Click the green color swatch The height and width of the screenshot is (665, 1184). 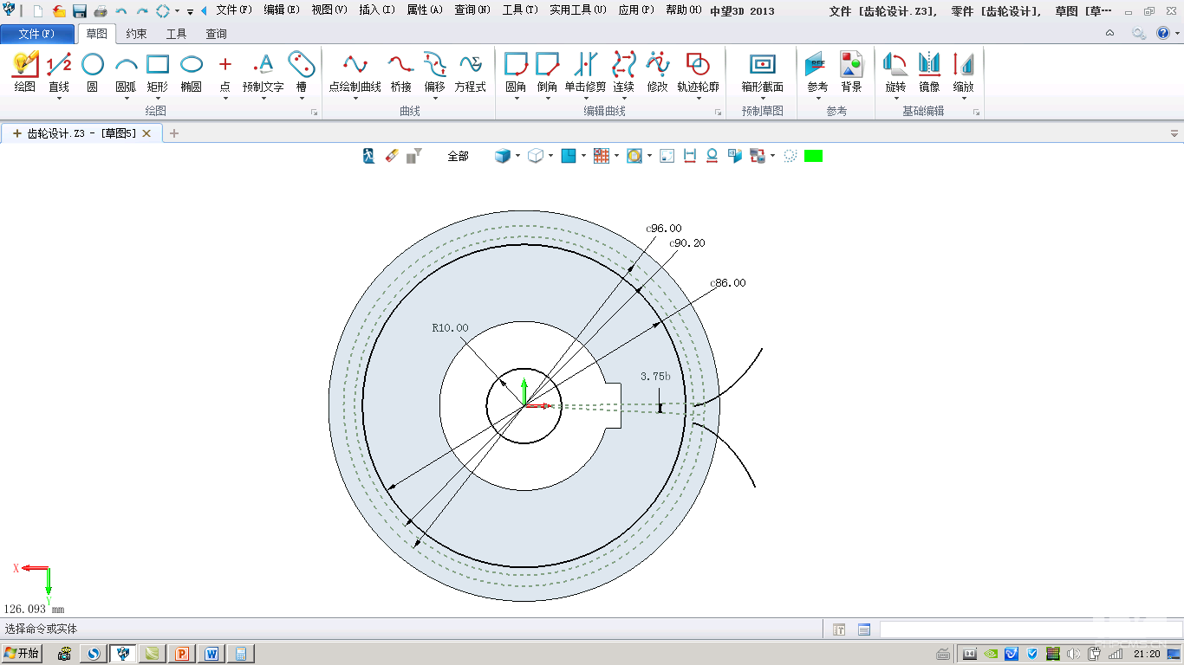pyautogui.click(x=813, y=156)
